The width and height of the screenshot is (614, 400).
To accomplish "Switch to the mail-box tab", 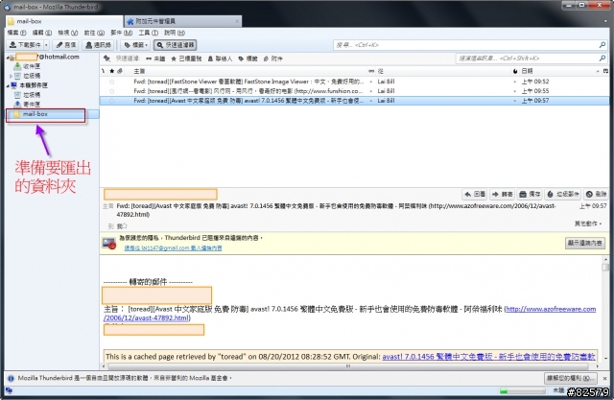I will point(64,21).
